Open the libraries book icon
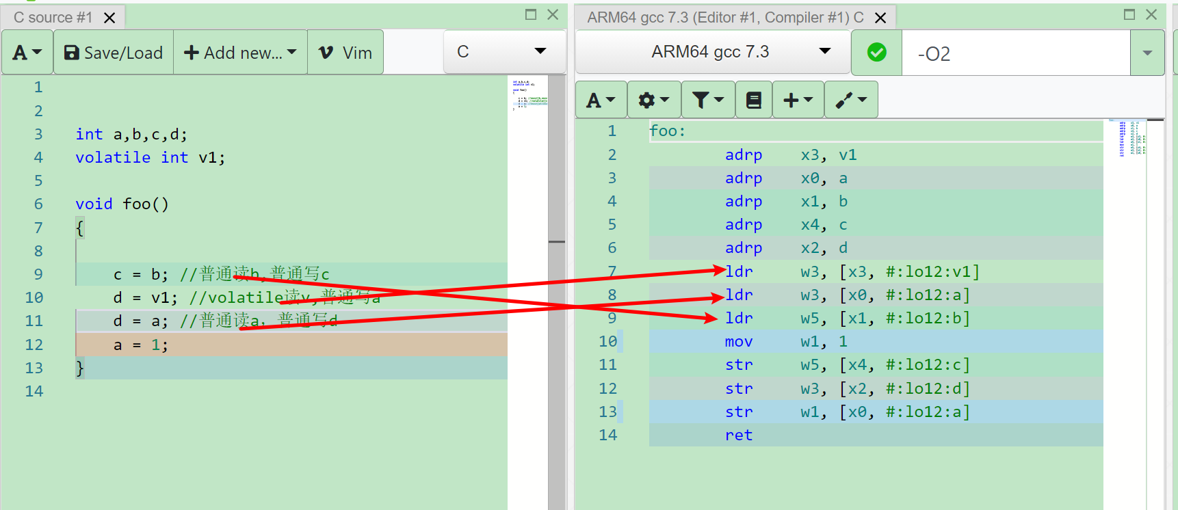 [x=754, y=100]
